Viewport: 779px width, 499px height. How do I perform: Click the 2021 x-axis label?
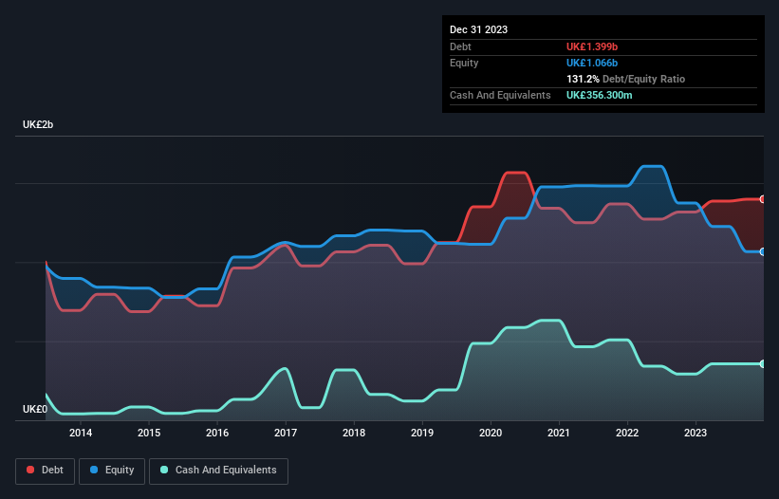(x=559, y=433)
